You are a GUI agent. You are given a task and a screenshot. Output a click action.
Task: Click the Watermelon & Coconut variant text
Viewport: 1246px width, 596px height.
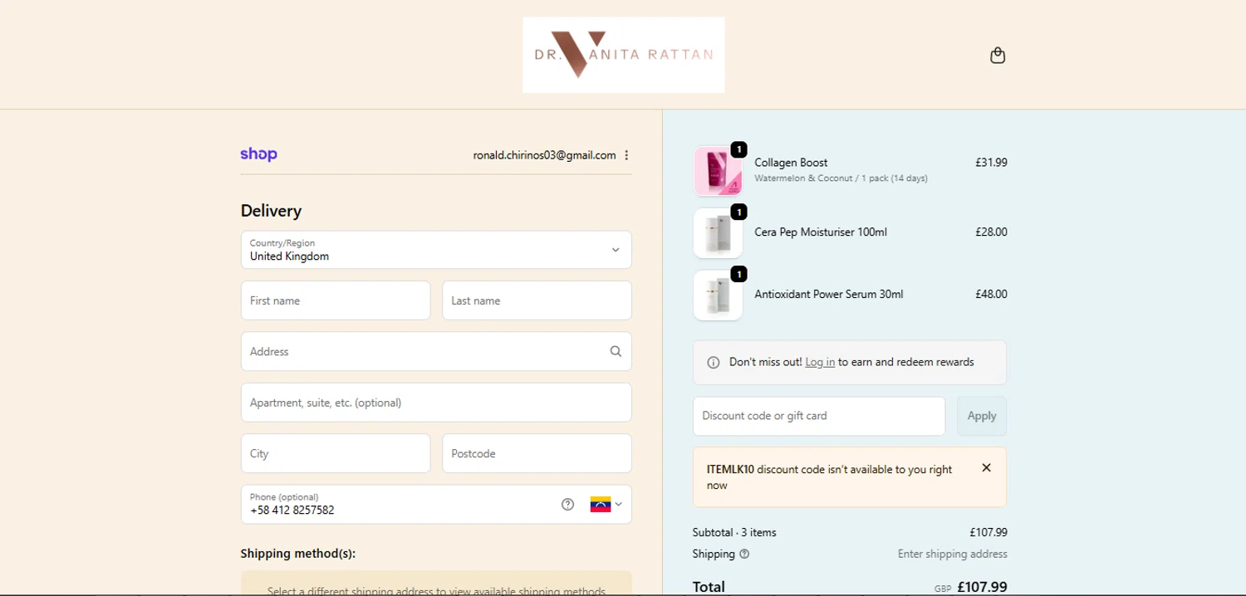[x=841, y=178]
